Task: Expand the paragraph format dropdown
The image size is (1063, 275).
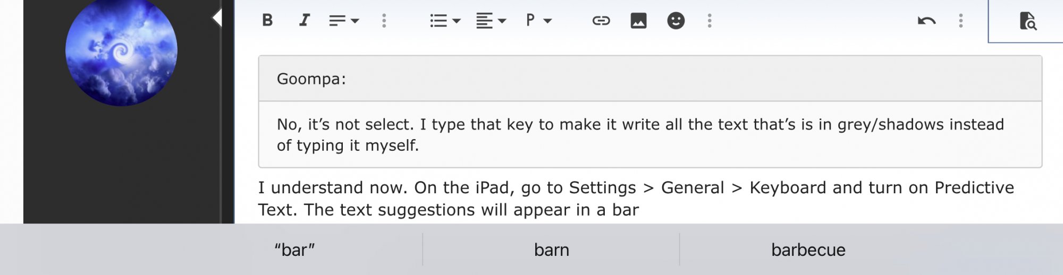Action: (x=538, y=21)
